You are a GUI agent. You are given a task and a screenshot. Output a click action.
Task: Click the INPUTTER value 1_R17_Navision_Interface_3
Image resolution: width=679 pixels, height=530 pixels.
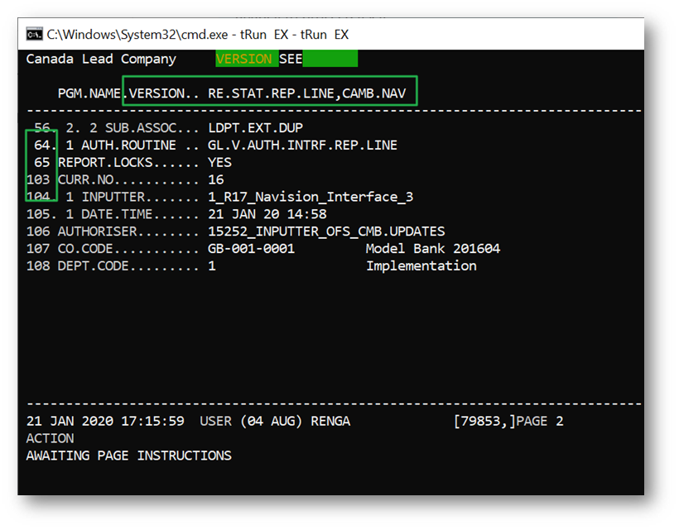pyautogui.click(x=311, y=198)
